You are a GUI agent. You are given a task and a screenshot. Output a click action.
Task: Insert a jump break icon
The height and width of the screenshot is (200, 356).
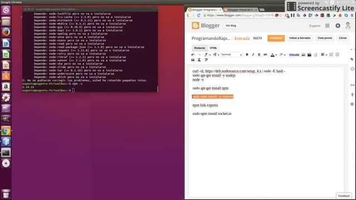coord(315,54)
